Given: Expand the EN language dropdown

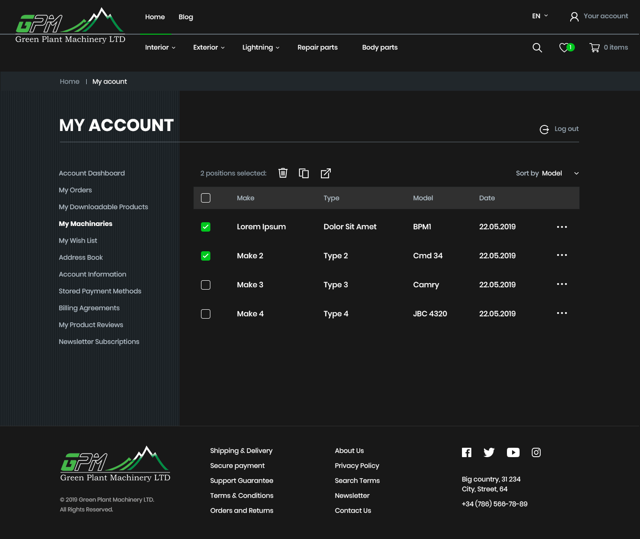Looking at the screenshot, I should pos(540,16).
